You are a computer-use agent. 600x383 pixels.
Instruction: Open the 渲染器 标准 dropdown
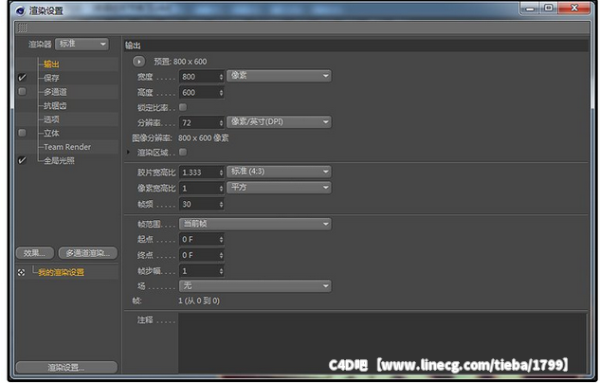click(x=82, y=44)
